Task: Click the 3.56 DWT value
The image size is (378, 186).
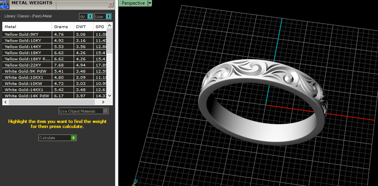Action: click(x=81, y=46)
